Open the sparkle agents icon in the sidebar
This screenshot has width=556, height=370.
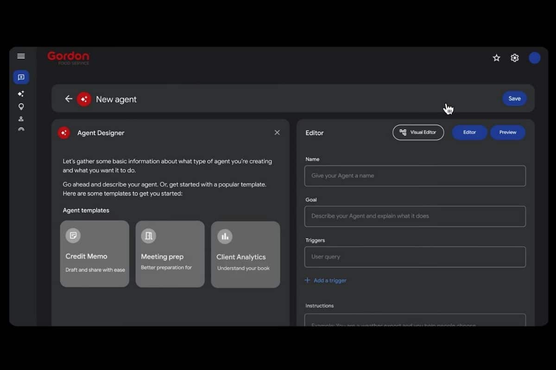[x=21, y=94]
